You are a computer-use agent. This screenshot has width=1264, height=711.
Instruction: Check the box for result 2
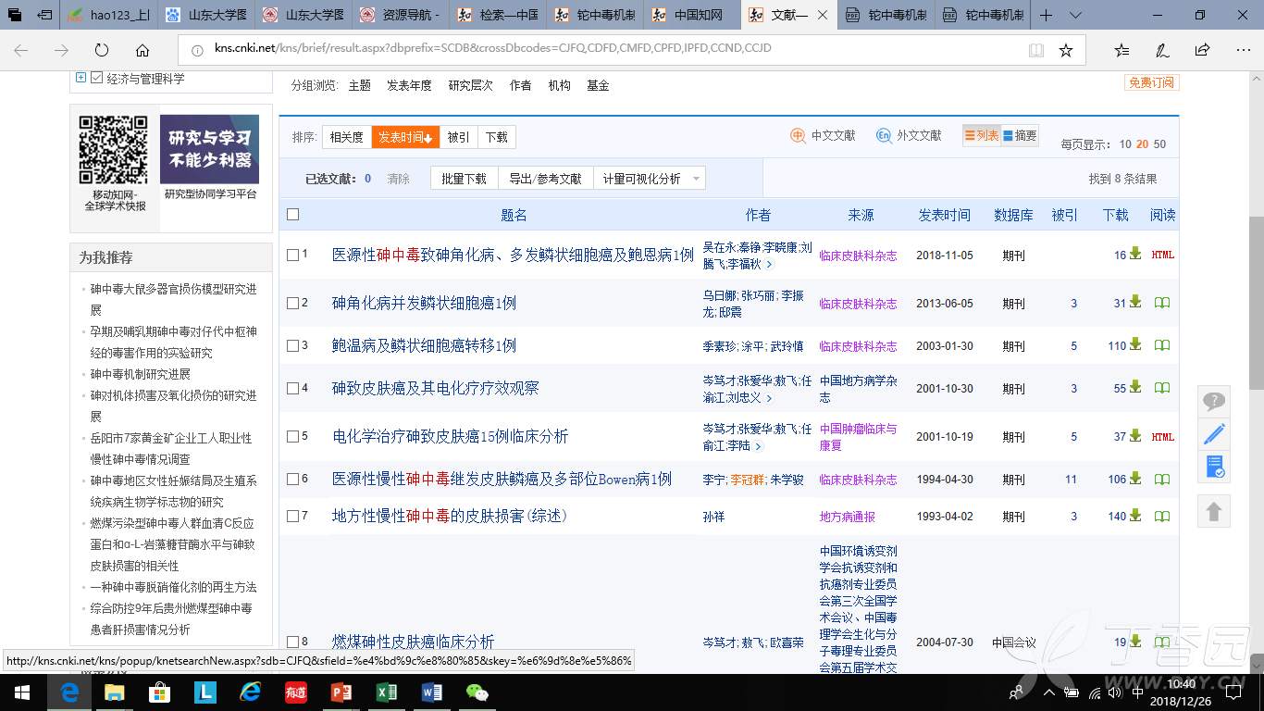tap(293, 303)
